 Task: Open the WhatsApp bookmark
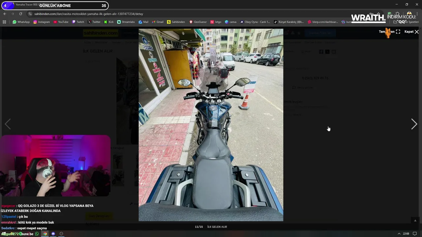click(21, 22)
